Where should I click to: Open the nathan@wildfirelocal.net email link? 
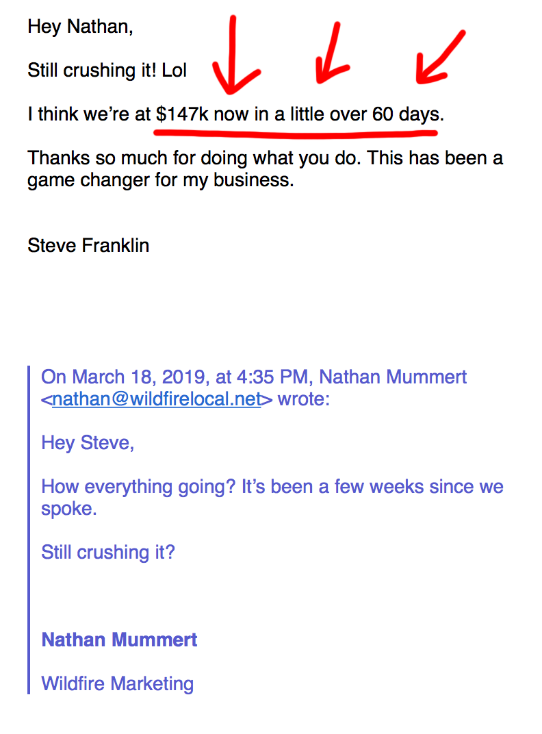(156, 399)
